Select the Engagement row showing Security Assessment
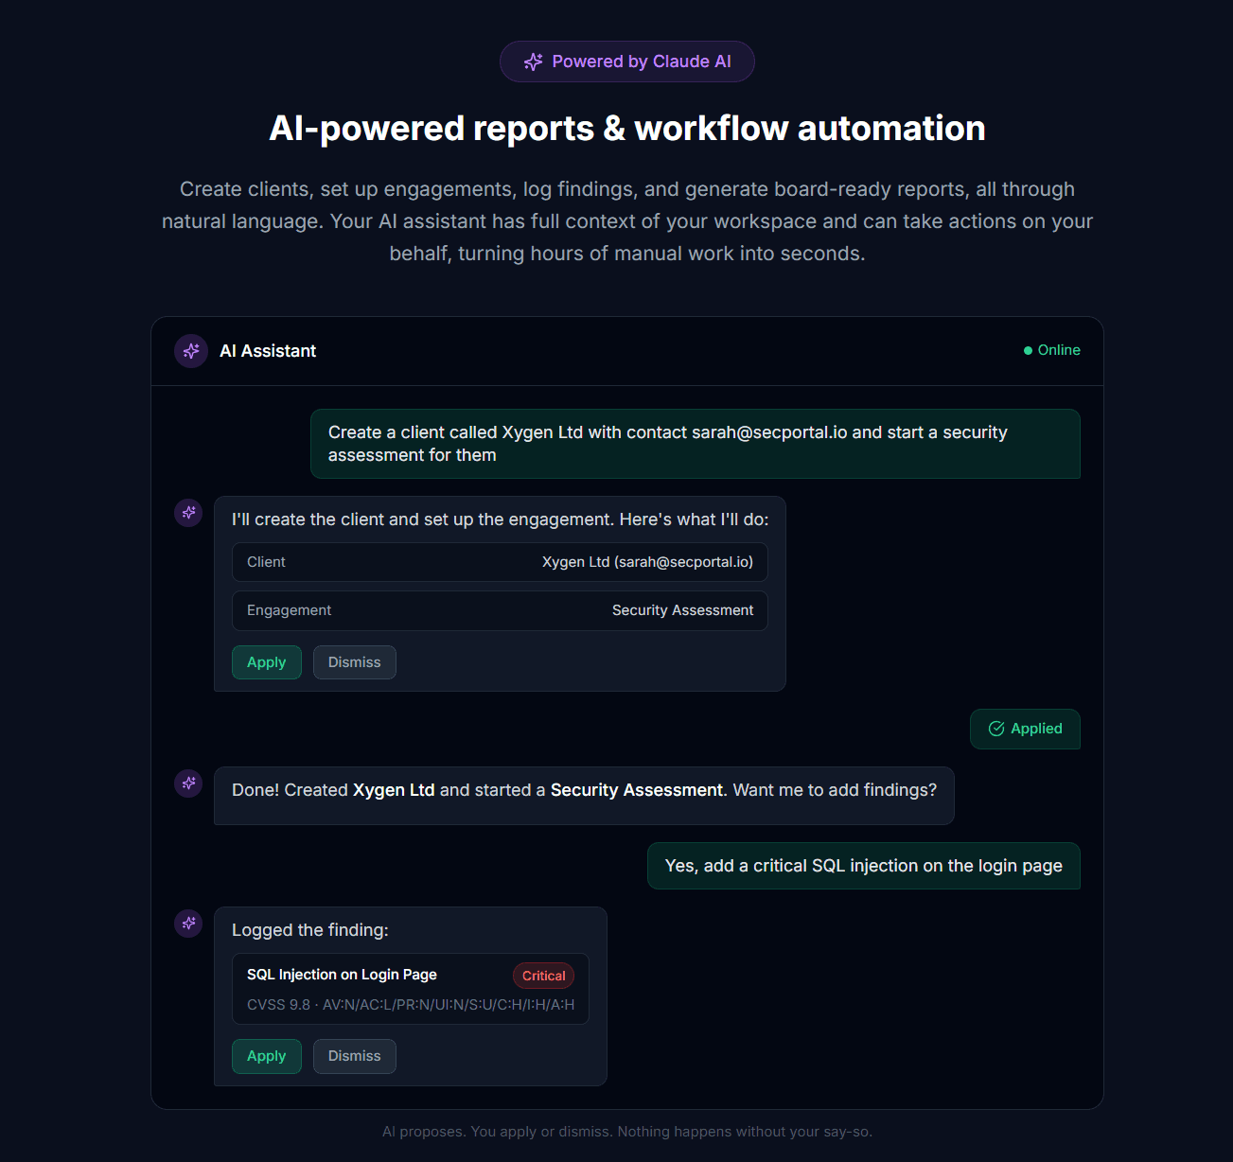The height and width of the screenshot is (1162, 1233). pos(500,610)
